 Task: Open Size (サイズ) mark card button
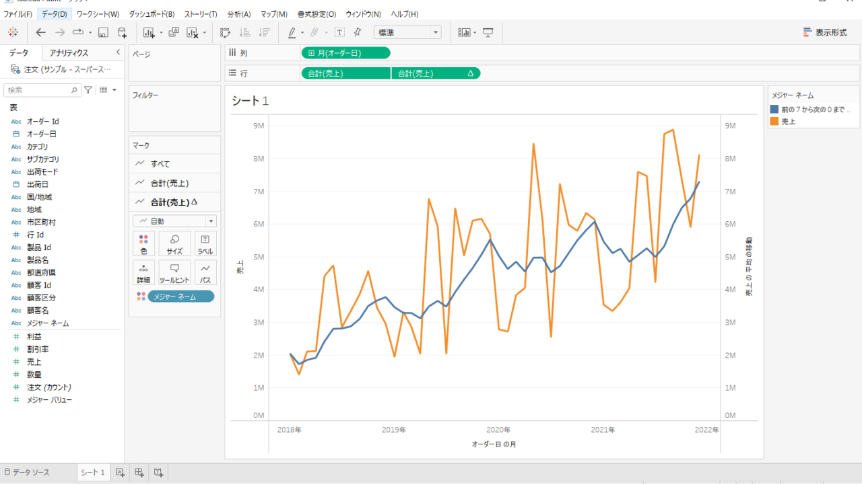(174, 244)
